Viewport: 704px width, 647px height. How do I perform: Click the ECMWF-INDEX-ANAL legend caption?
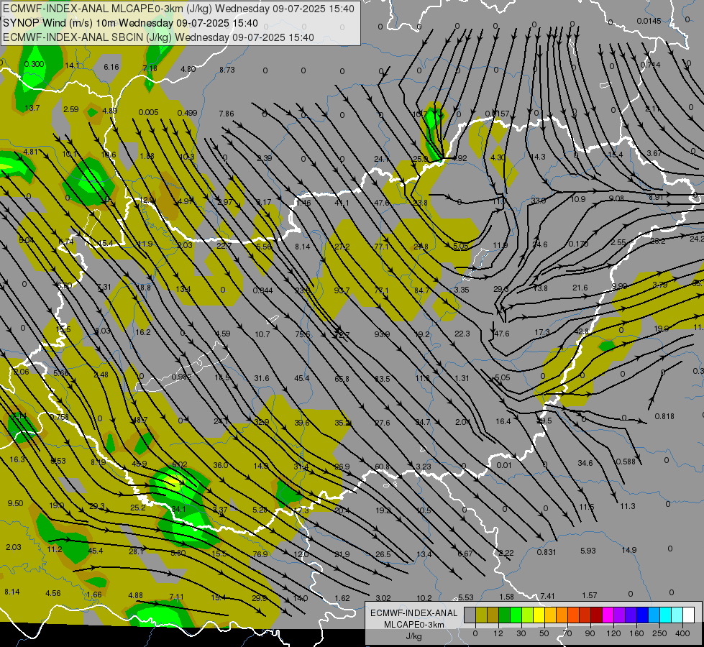point(414,613)
